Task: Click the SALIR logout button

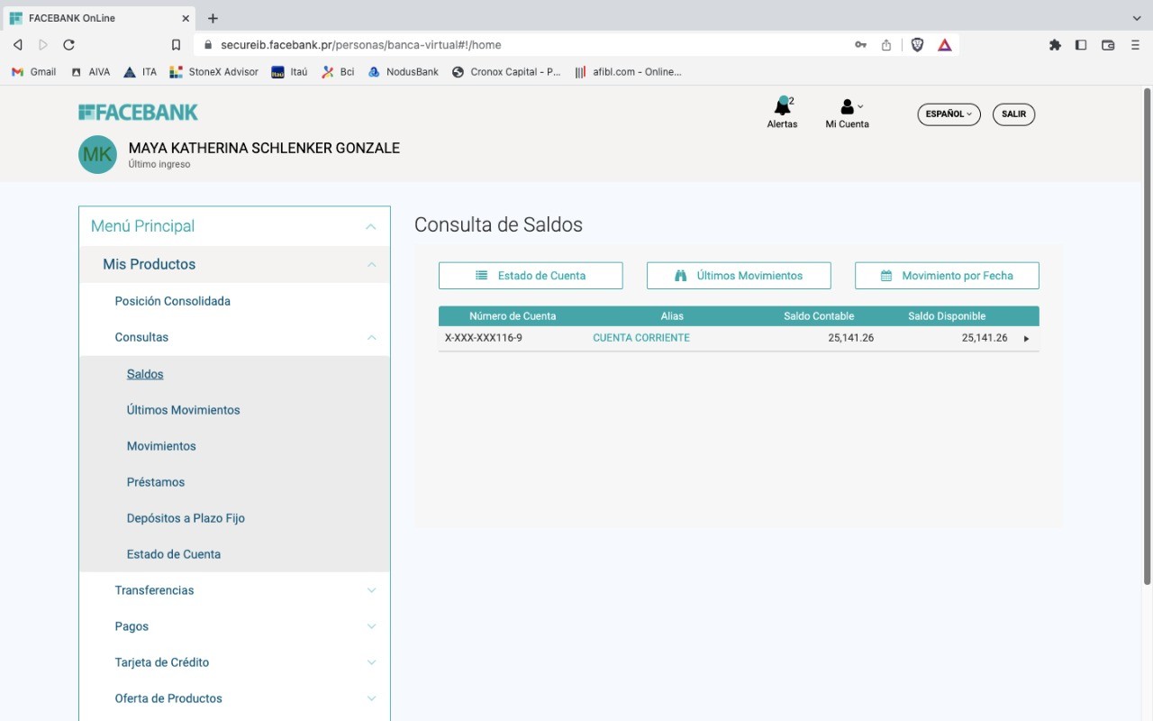Action: coord(1013,114)
